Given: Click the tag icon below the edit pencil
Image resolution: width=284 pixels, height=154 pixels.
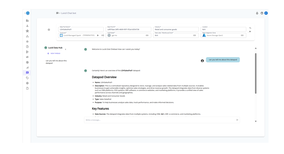Looking at the screenshot, I should (x=250, y=31).
